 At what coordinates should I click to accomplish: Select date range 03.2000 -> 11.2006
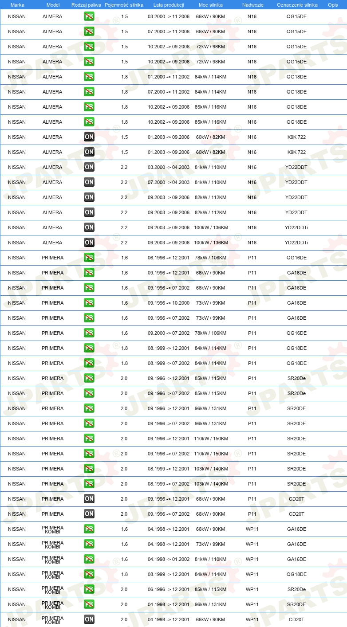coord(169,16)
